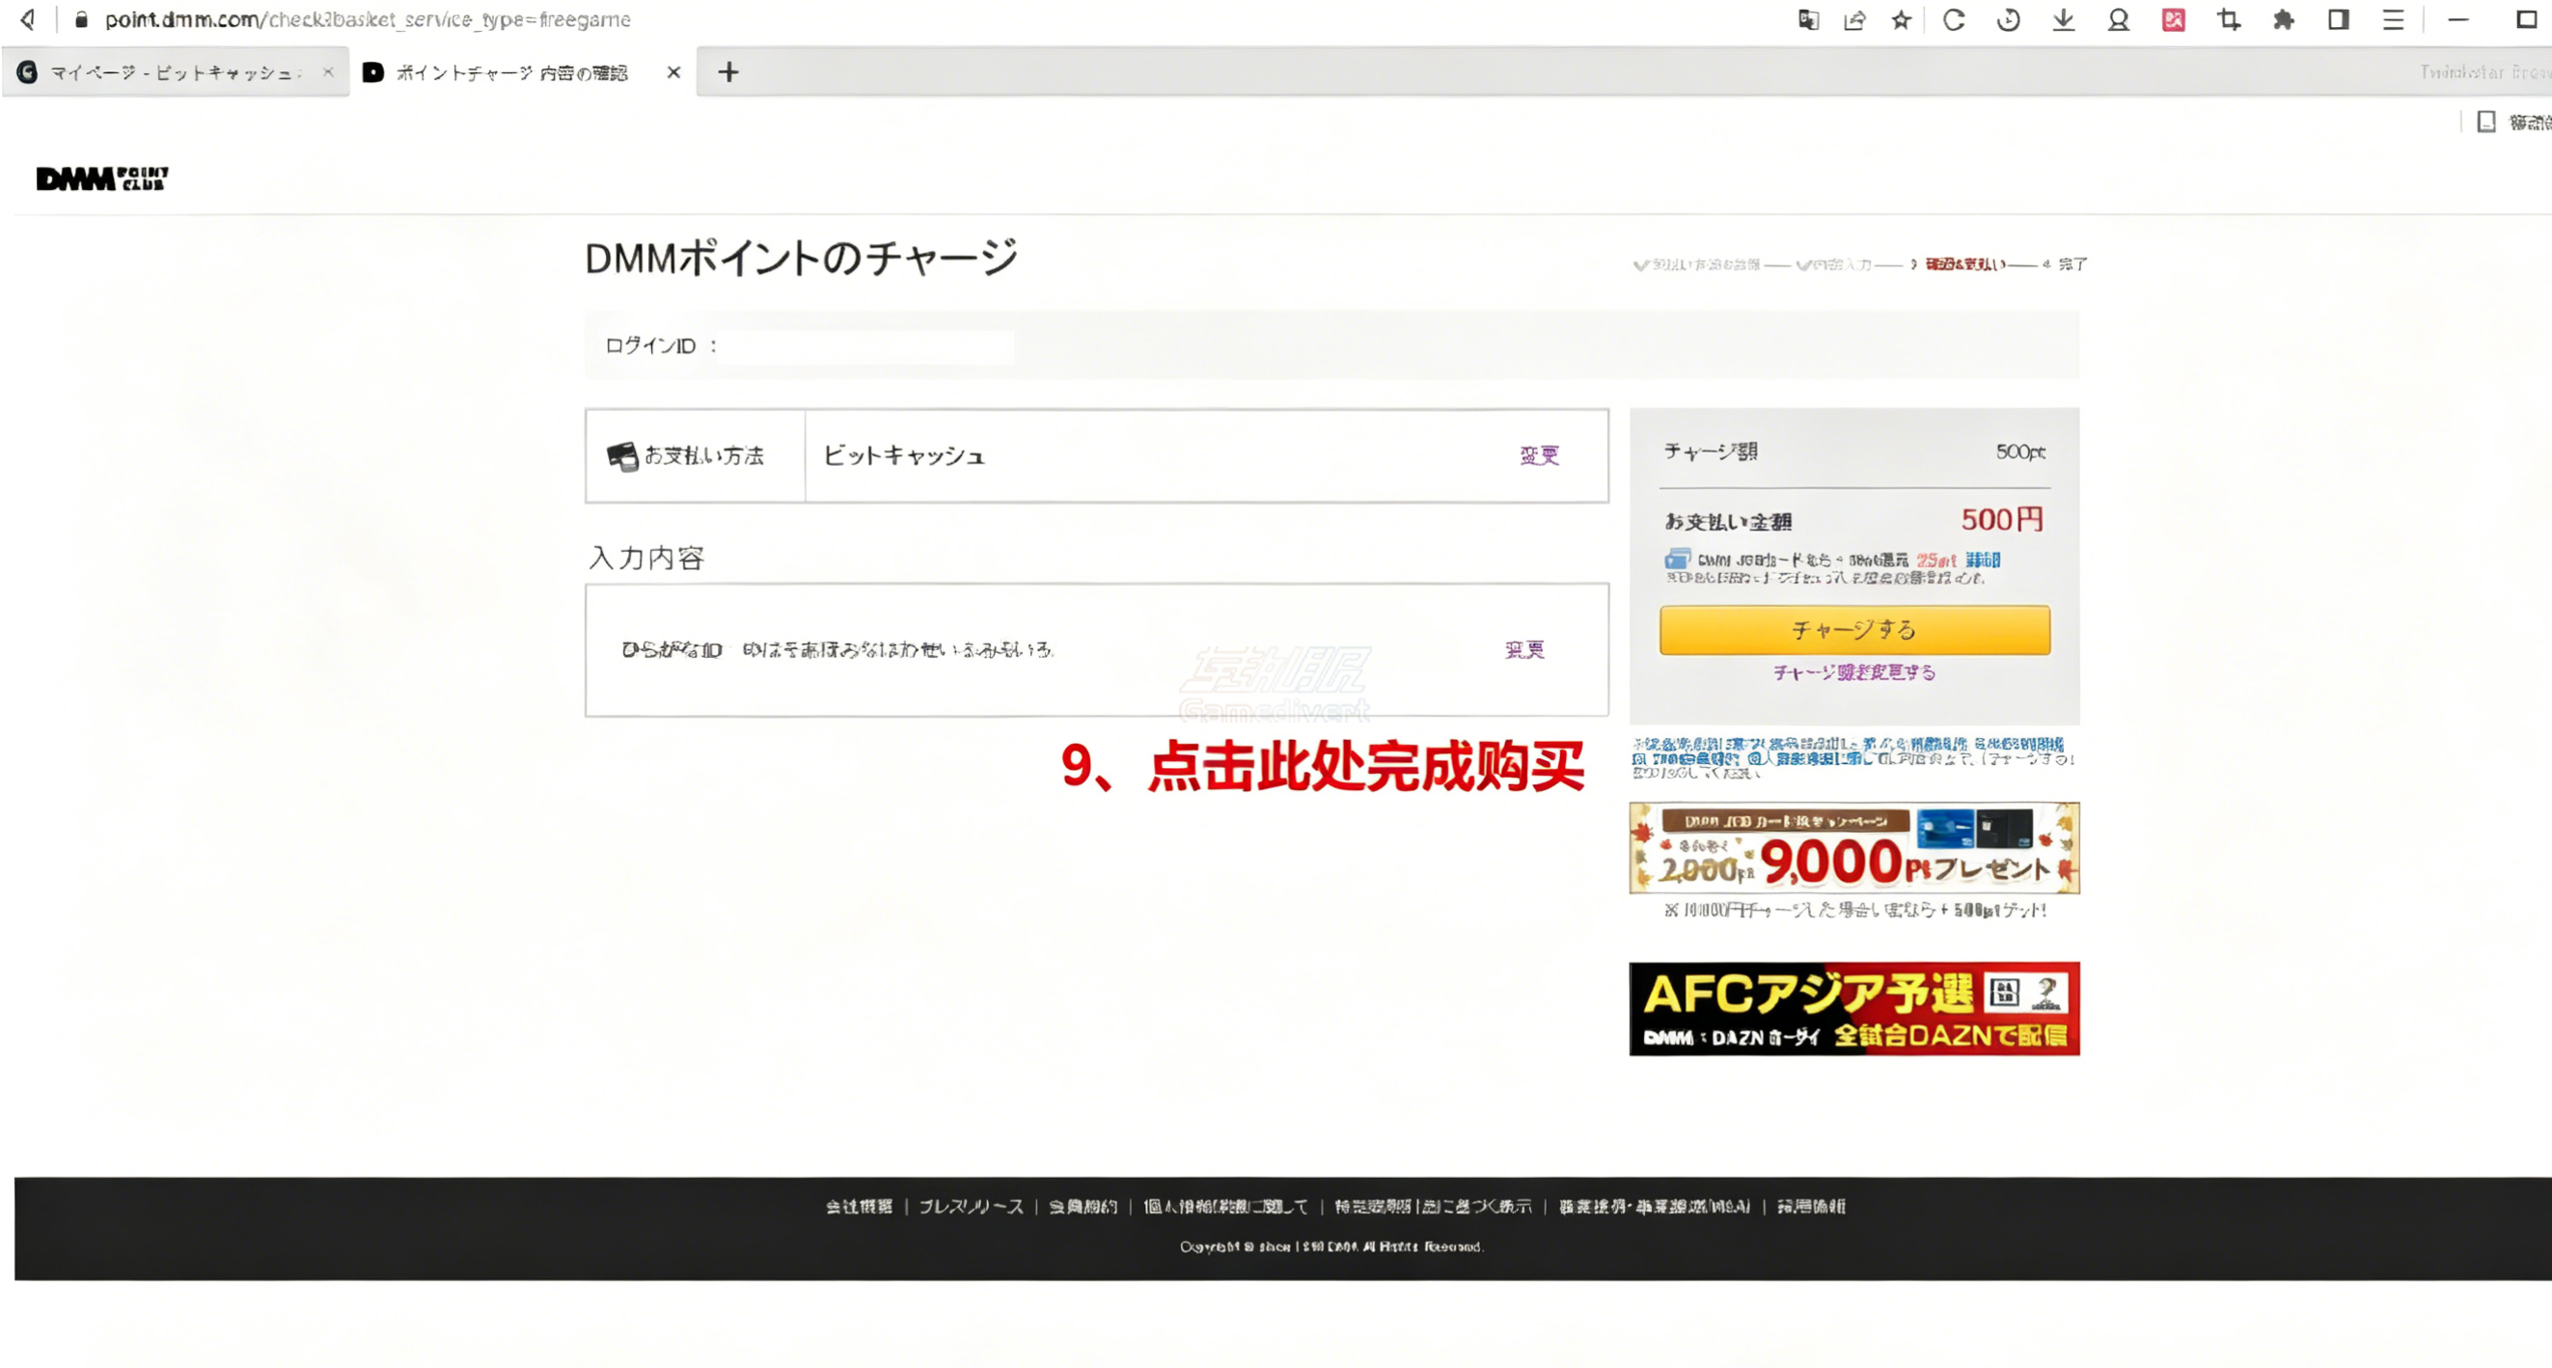
Task: Click the bookmark icon at right of bookmarks bar
Action: pyautogui.click(x=2486, y=122)
